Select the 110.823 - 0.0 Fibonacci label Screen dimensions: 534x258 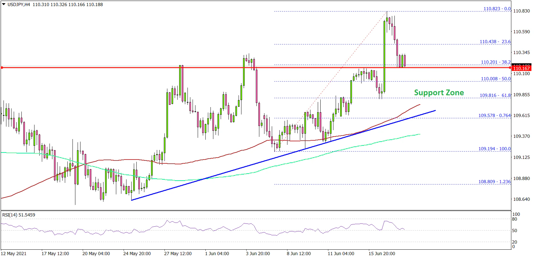coord(497,9)
